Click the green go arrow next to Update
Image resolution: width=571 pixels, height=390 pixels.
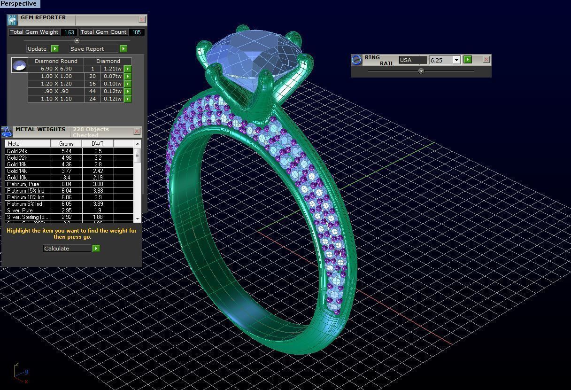pyautogui.click(x=54, y=48)
